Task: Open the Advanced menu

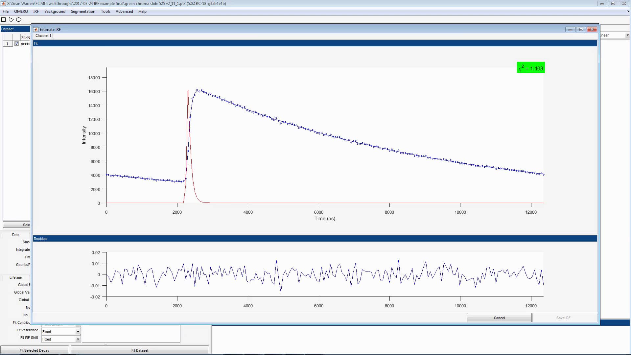Action: 124,11
